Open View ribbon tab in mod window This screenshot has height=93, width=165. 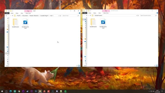click(x=22, y=13)
